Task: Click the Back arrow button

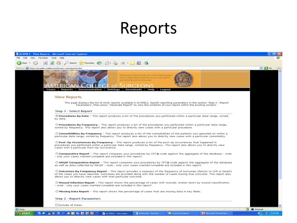Action: (19, 63)
